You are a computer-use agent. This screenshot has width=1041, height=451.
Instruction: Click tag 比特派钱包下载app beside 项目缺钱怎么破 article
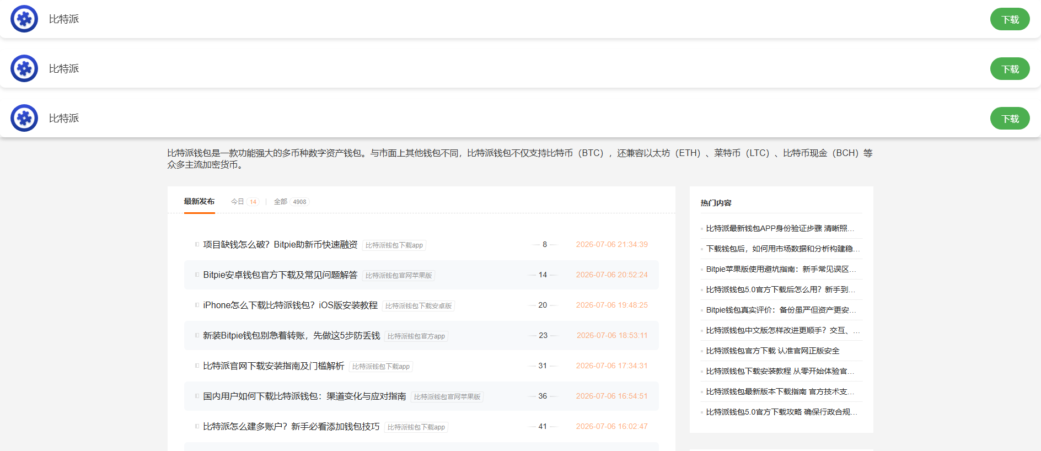click(x=394, y=245)
